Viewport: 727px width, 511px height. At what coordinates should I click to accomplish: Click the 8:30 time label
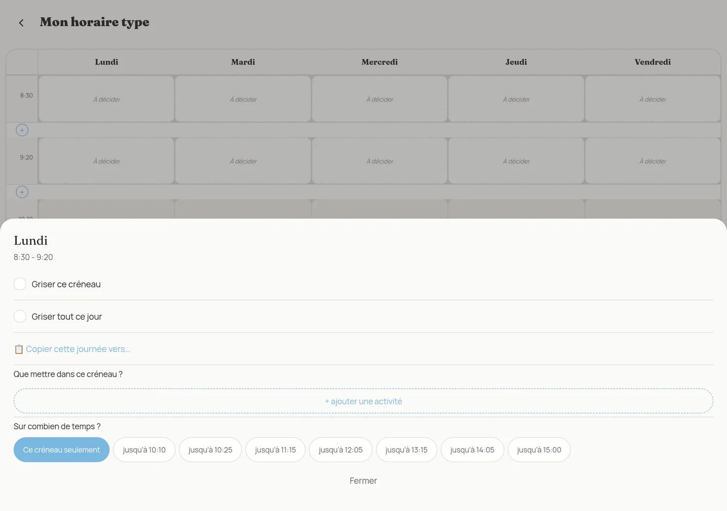27,95
